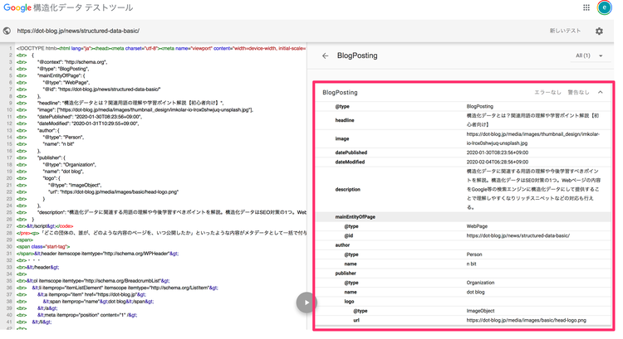Open the All (1) filter dropdown

click(x=589, y=56)
